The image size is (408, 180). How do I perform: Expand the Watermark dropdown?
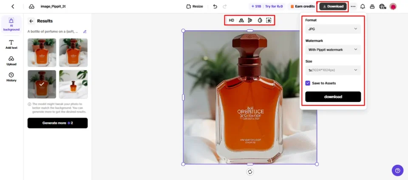pos(333,50)
